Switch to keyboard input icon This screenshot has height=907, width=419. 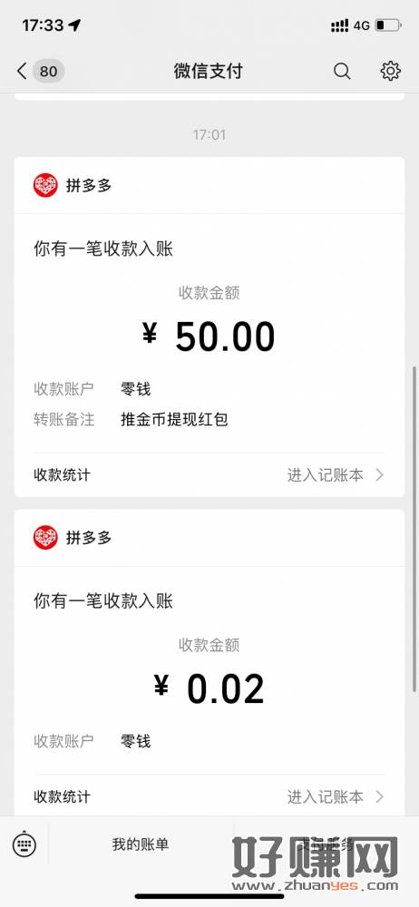(24, 844)
